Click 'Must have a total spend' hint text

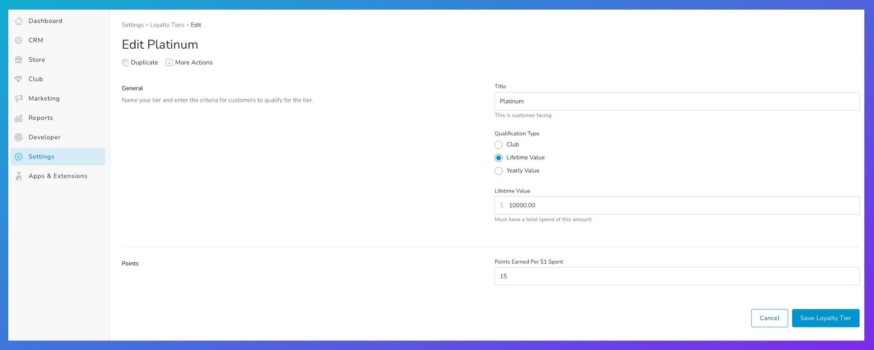[x=543, y=220]
